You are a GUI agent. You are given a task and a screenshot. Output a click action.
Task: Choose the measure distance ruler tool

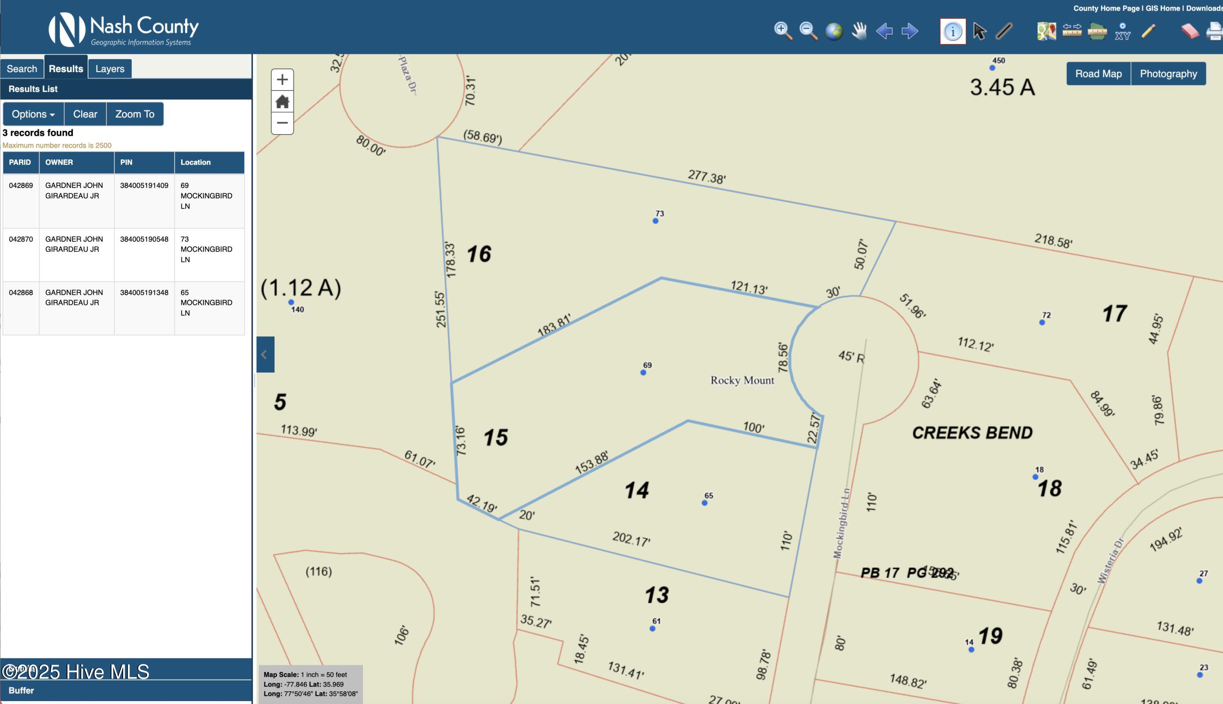[x=1072, y=31]
